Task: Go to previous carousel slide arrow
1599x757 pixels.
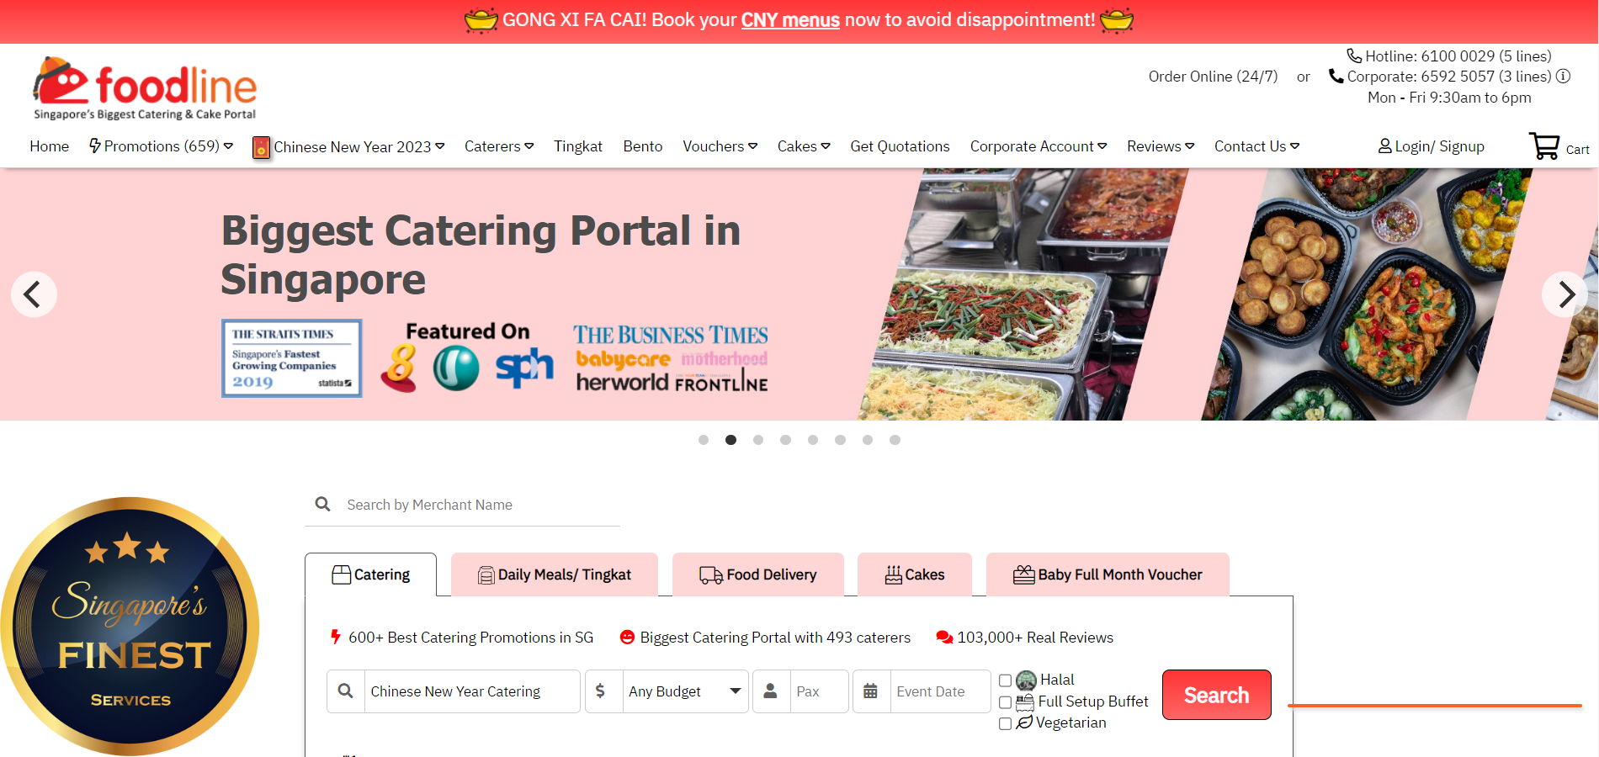Action: coord(34,294)
